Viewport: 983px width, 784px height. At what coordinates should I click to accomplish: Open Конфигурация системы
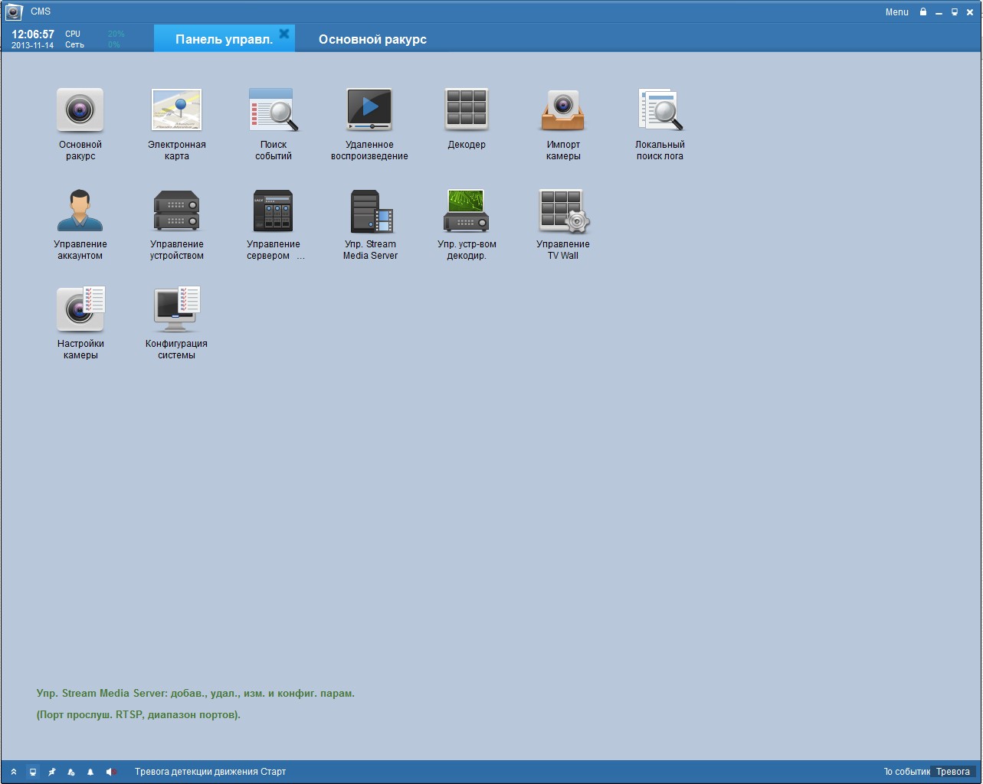(177, 309)
